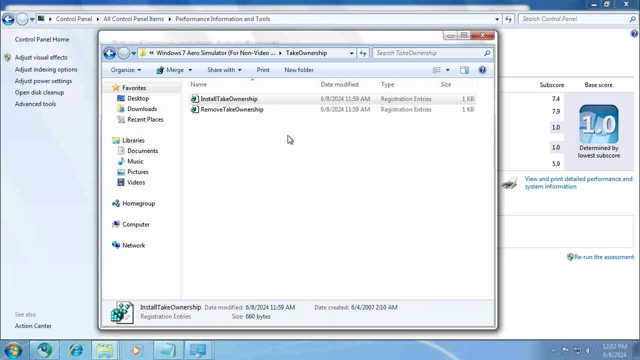Create a New folder
The height and width of the screenshot is (360, 640).
point(299,70)
